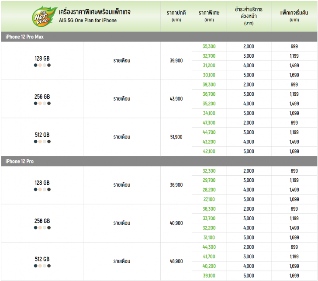
Task: Click the special price 43,200
Action: (209, 142)
